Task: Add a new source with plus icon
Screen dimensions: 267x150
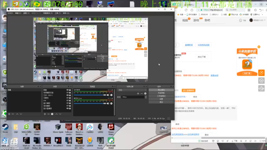Action: click(x=45, y=114)
